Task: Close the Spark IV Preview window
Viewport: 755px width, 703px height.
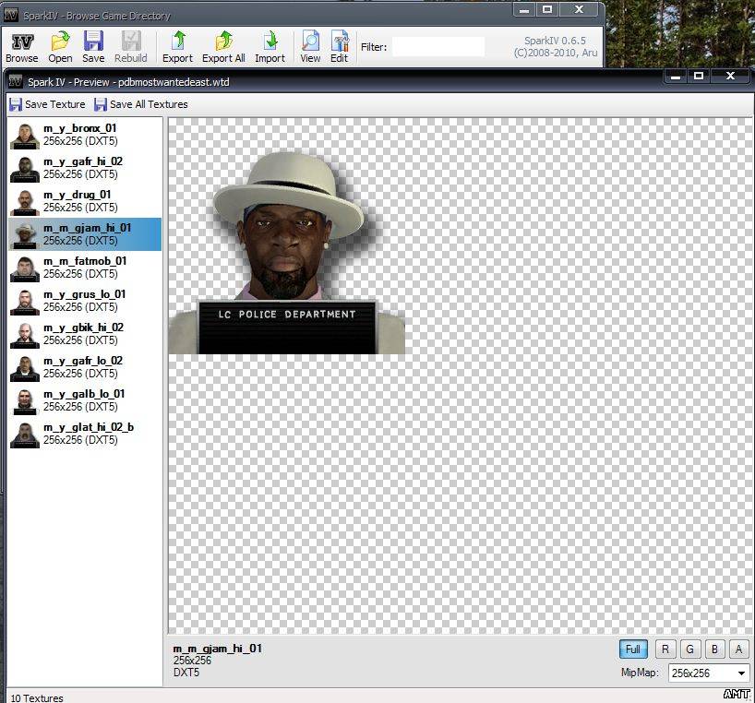Action: pos(730,76)
